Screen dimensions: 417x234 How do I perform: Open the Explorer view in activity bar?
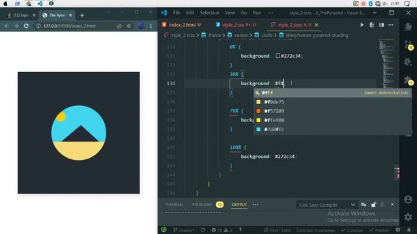(x=408, y=27)
